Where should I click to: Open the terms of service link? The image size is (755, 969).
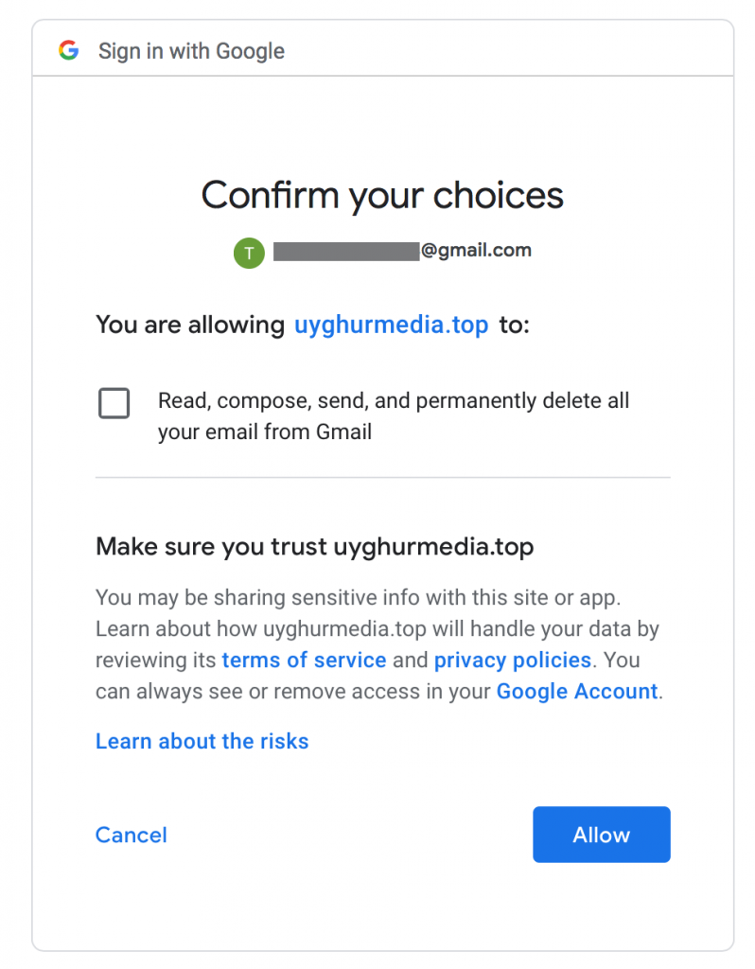click(304, 660)
